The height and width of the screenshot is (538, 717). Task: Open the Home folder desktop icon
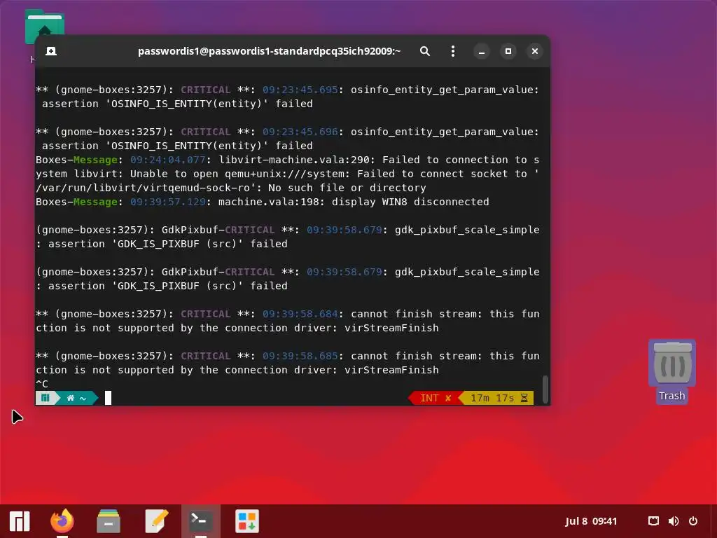(x=44, y=27)
